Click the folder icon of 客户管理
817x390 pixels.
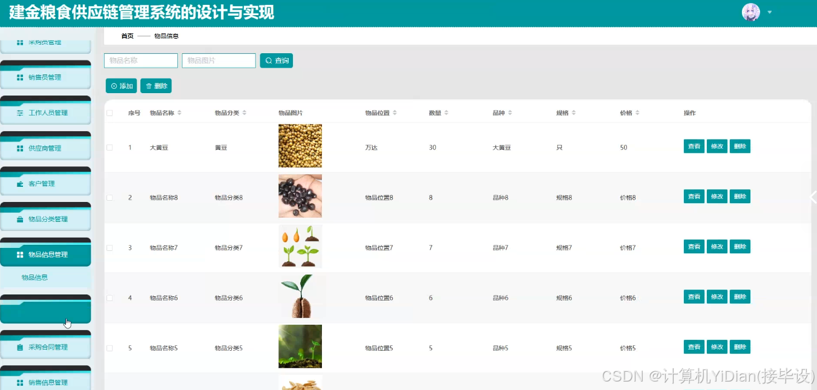pos(20,184)
